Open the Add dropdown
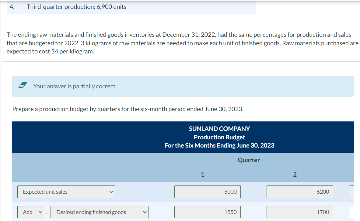This screenshot has width=360, height=221. pyautogui.click(x=30, y=212)
